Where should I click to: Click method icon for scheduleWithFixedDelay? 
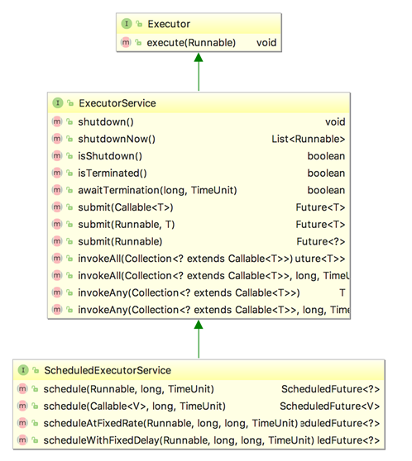(22, 440)
